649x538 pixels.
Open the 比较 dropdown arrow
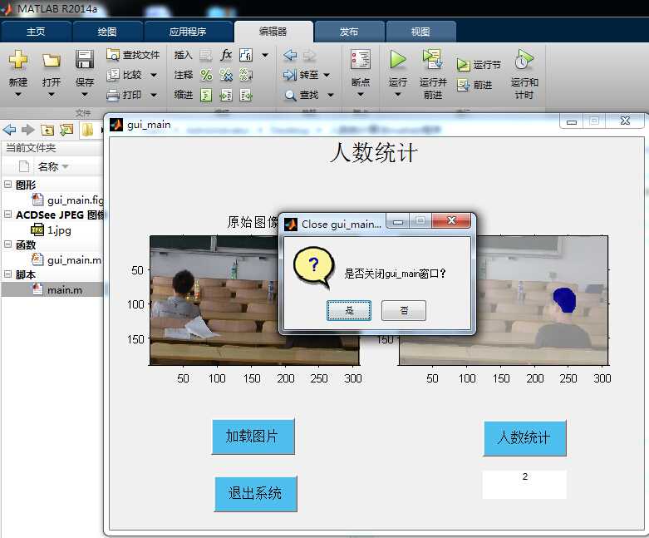point(154,75)
